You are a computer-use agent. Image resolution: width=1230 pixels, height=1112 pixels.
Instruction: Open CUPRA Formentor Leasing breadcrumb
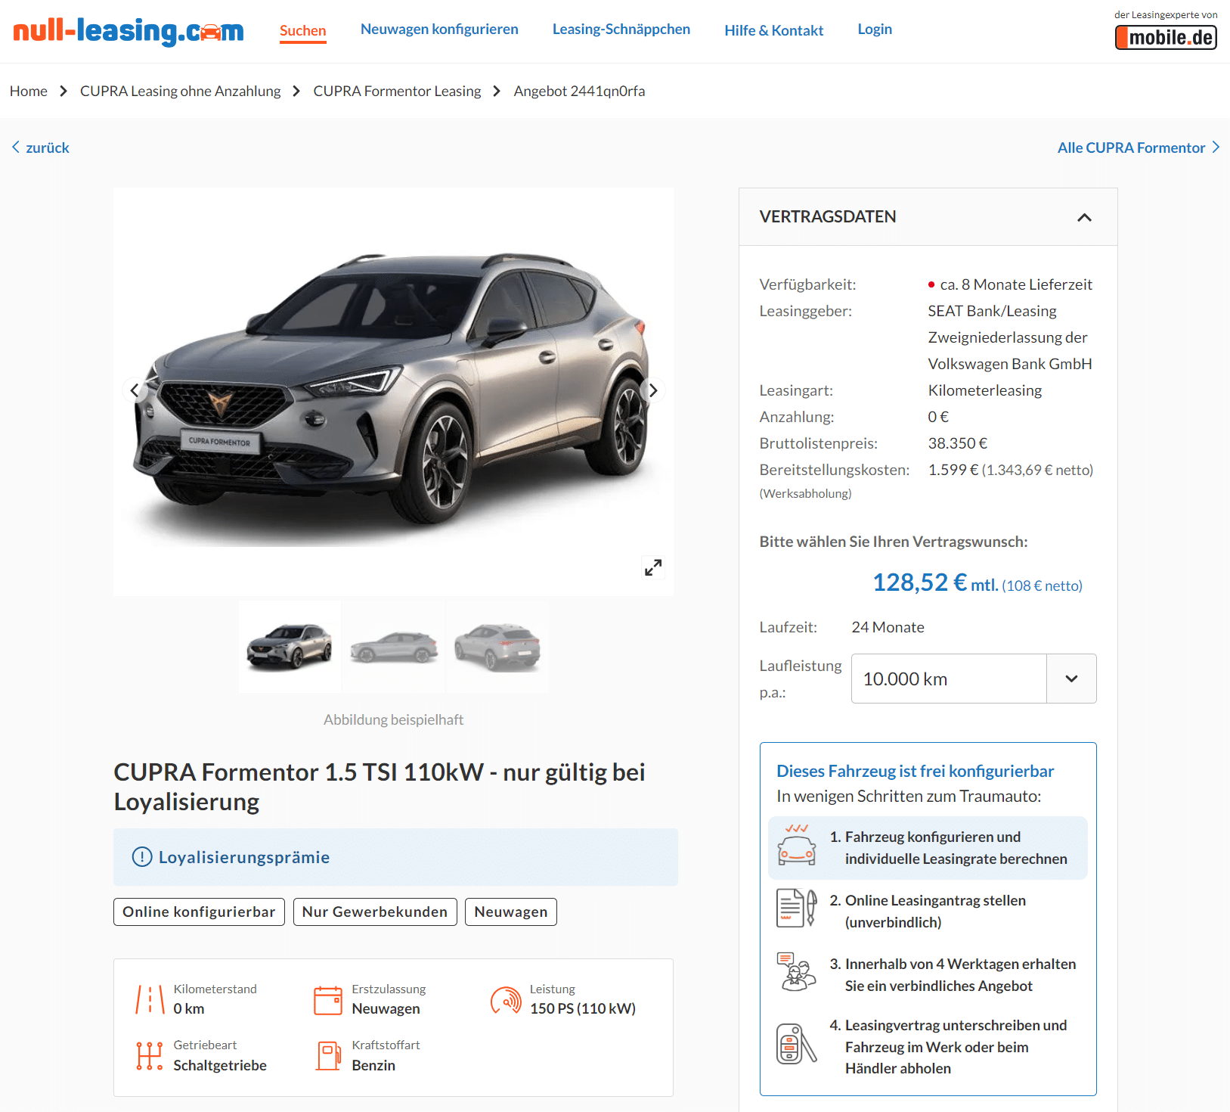[397, 91]
